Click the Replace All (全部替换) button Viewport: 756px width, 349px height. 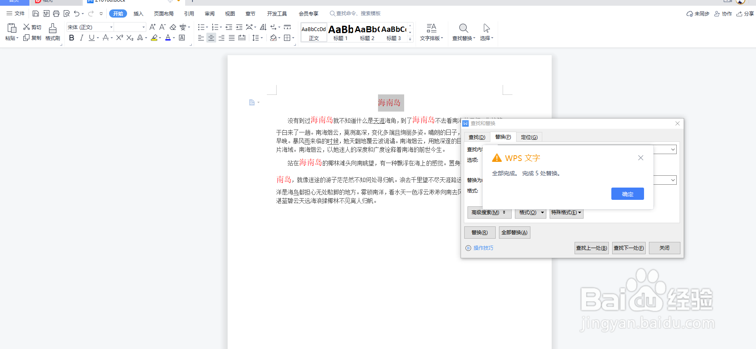pos(514,233)
